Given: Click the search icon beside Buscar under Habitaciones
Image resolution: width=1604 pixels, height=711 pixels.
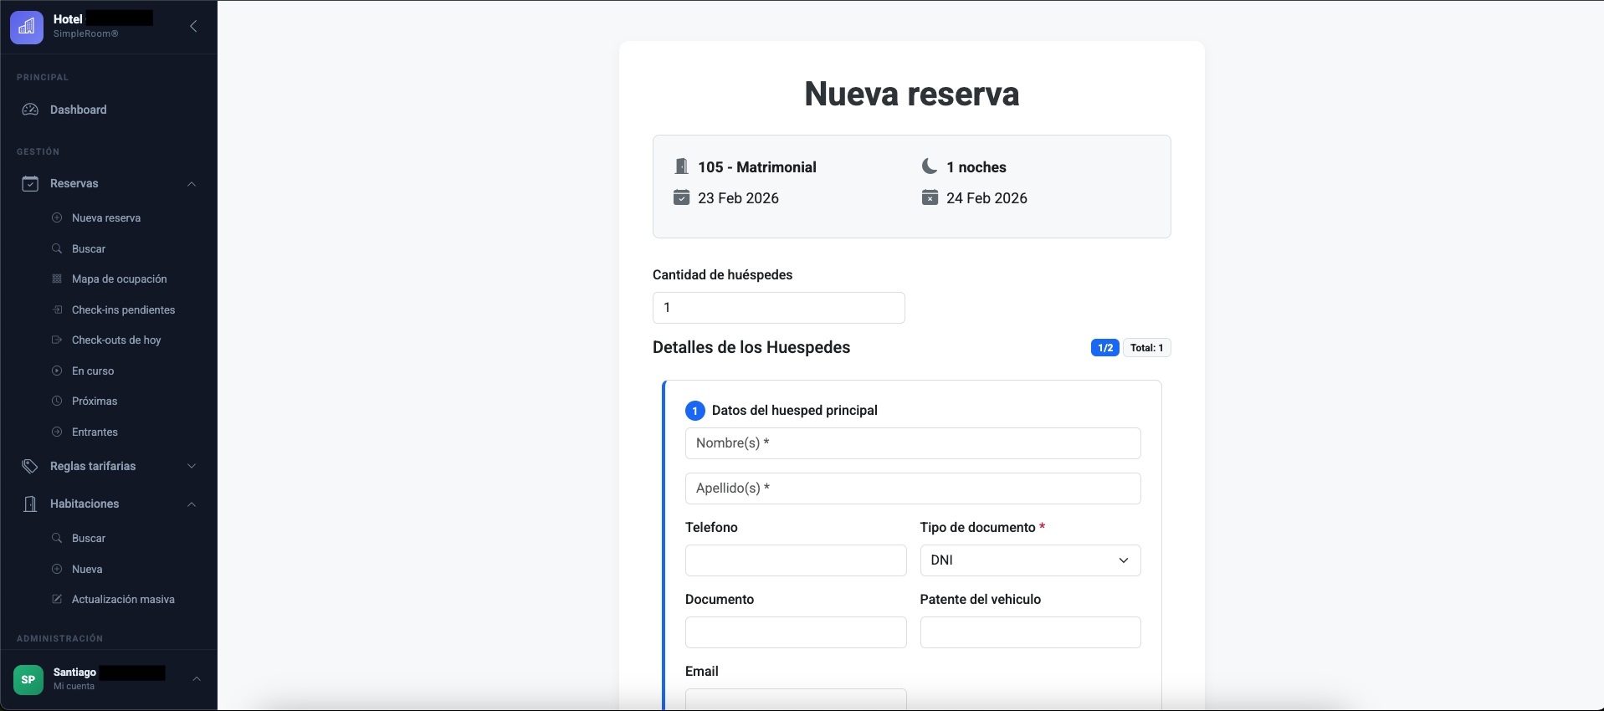Looking at the screenshot, I should click(x=57, y=538).
